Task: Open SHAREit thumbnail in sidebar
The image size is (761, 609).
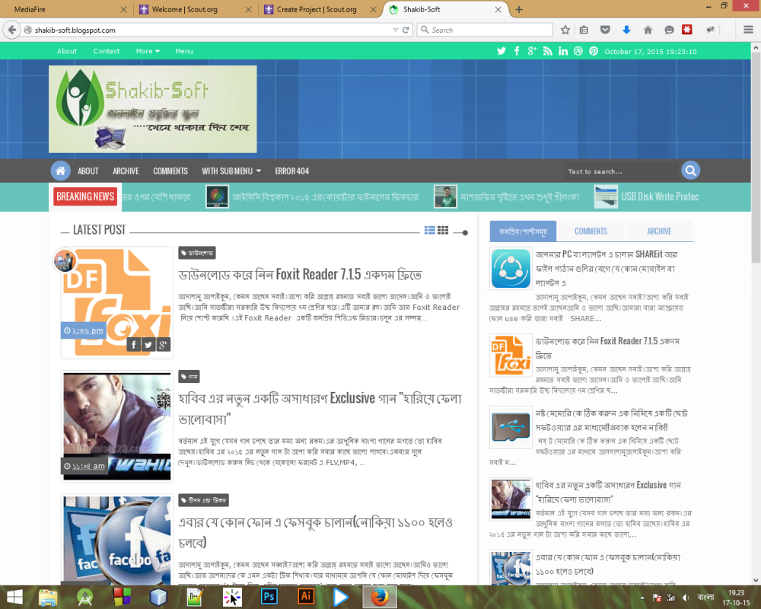Action: click(511, 269)
